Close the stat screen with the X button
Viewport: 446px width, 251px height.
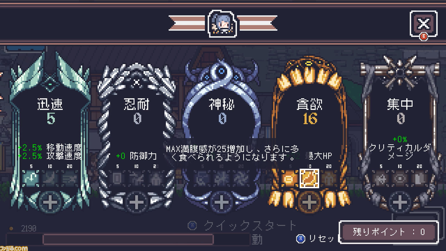423,24
